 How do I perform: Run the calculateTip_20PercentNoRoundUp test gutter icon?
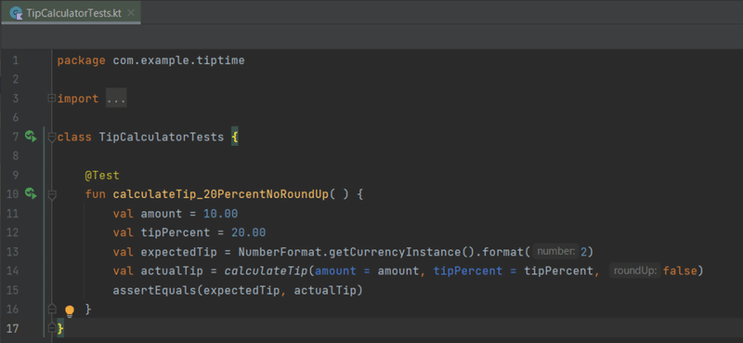coord(31,193)
